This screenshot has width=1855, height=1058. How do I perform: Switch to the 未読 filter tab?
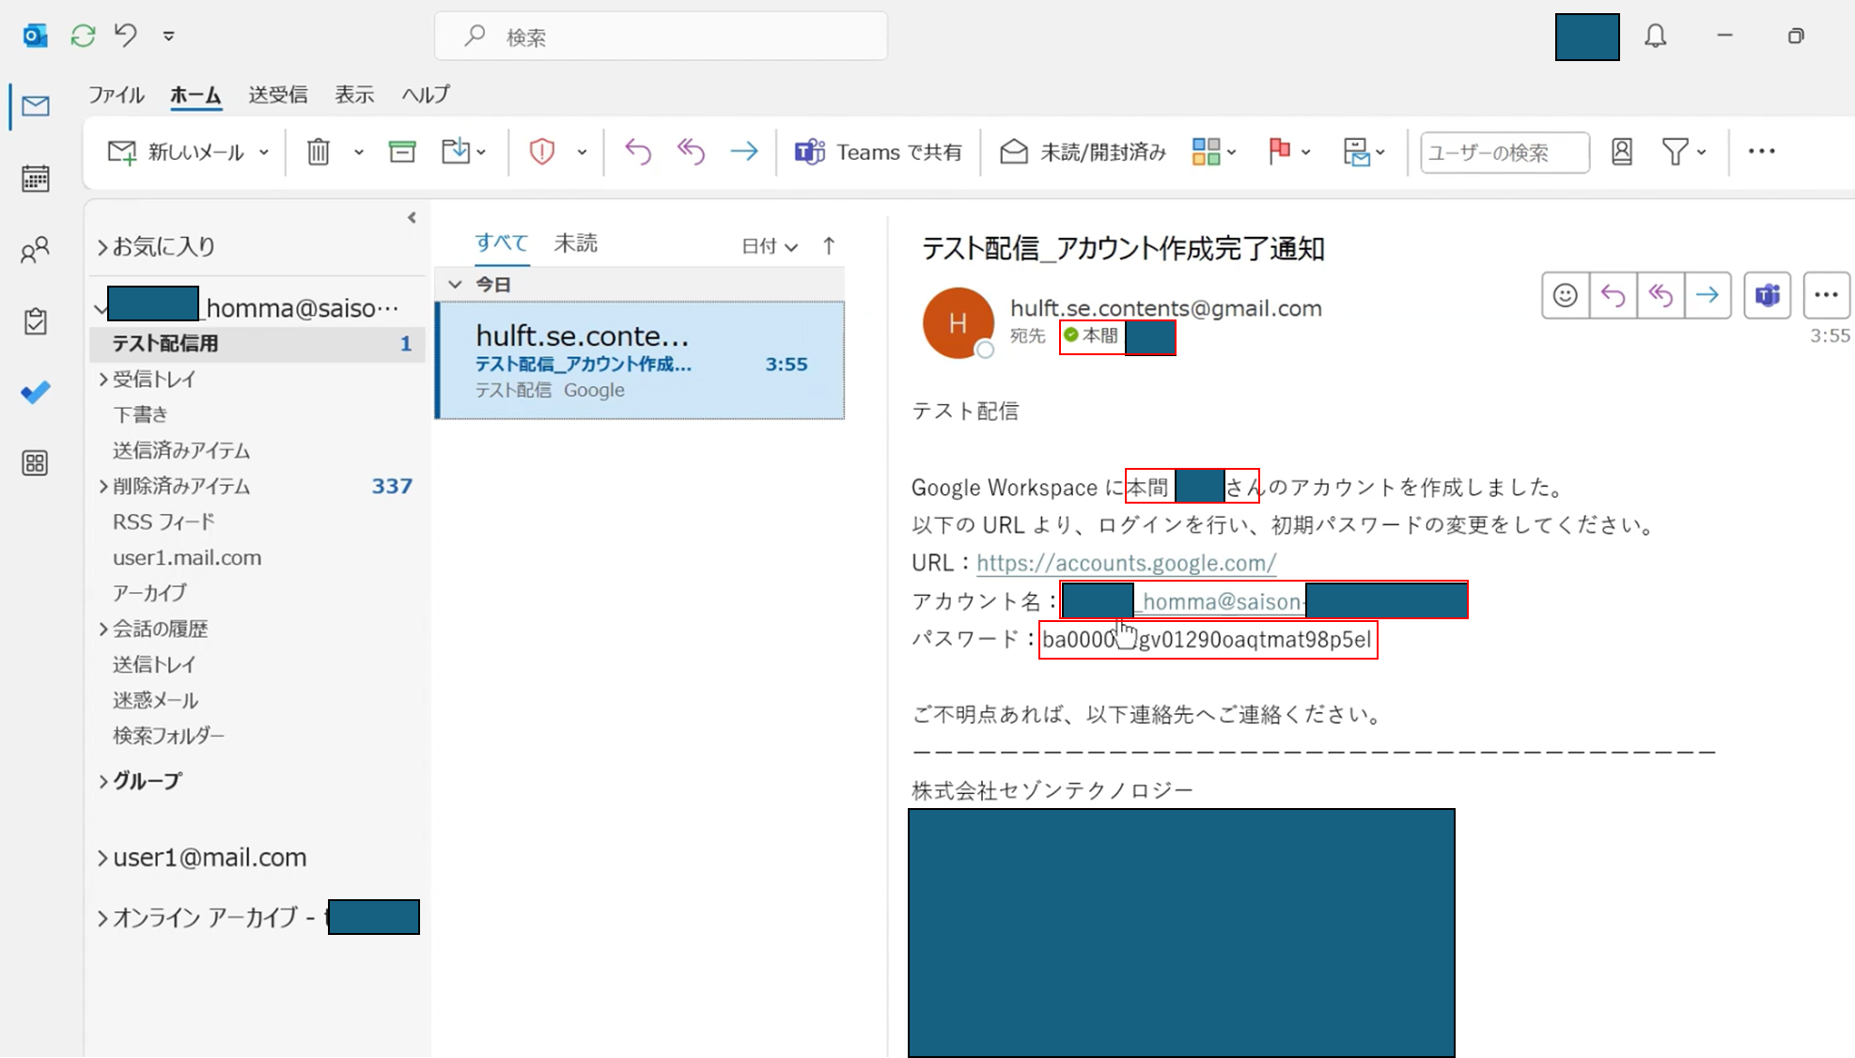[x=575, y=243]
